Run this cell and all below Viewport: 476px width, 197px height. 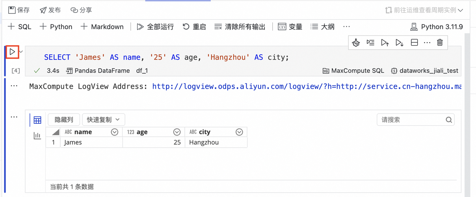coord(400,43)
